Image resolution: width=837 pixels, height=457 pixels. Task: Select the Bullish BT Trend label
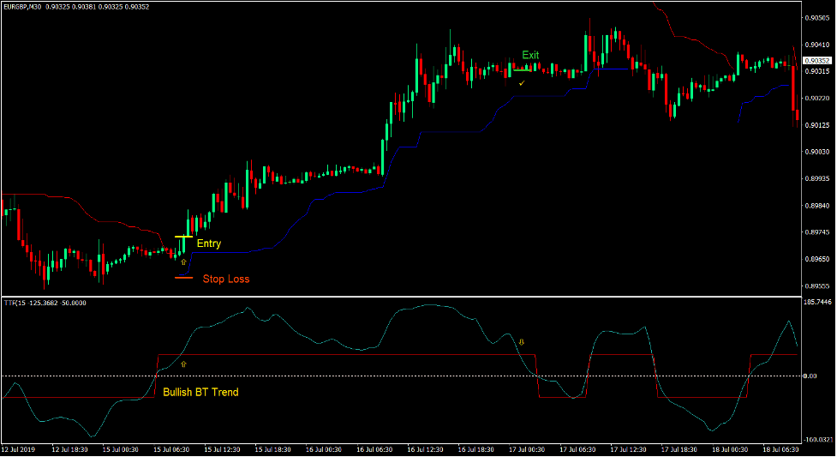tap(200, 392)
